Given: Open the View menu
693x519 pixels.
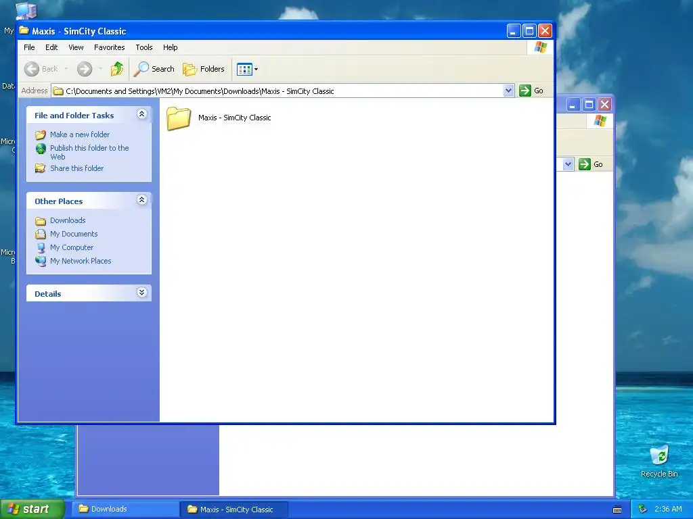Looking at the screenshot, I should coord(76,47).
